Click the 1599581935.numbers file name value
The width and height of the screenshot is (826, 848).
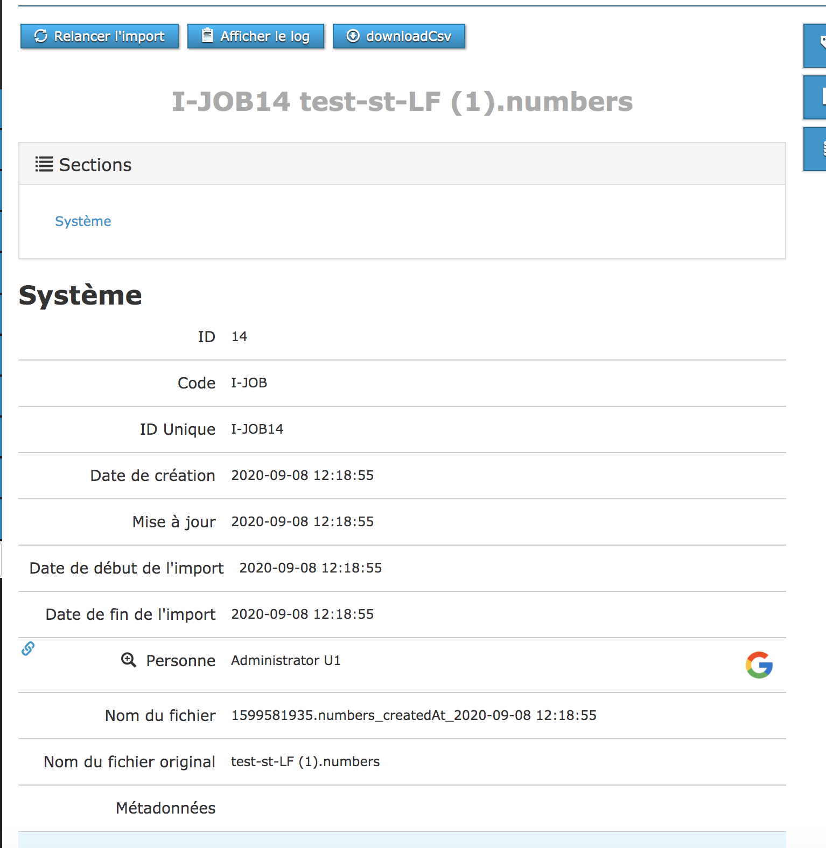coord(414,715)
